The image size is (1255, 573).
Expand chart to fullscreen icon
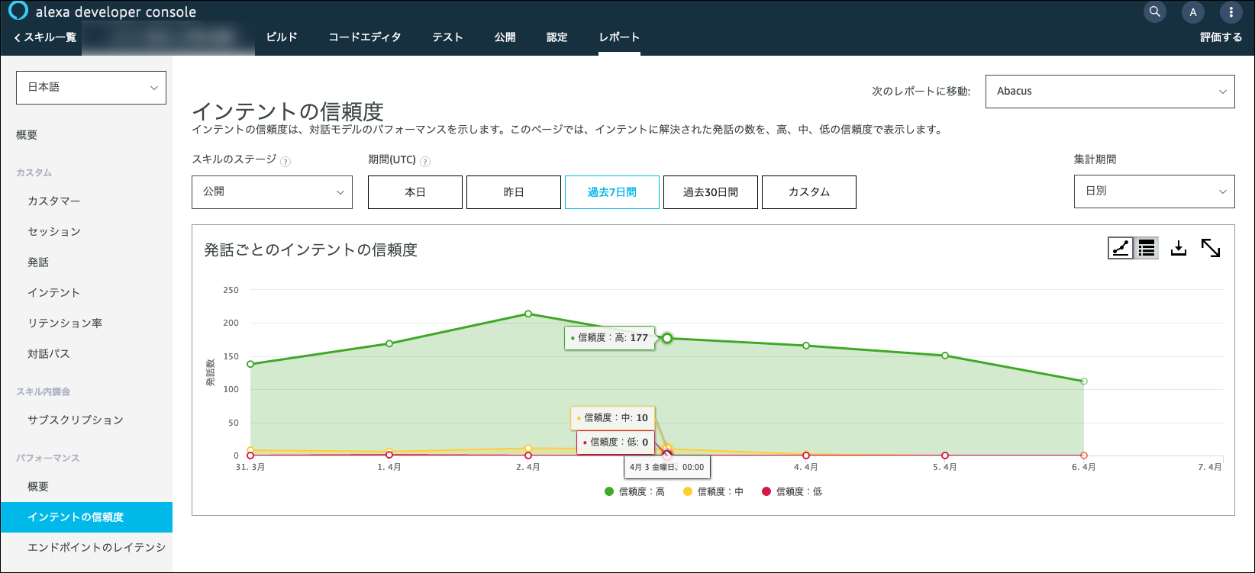(x=1211, y=248)
